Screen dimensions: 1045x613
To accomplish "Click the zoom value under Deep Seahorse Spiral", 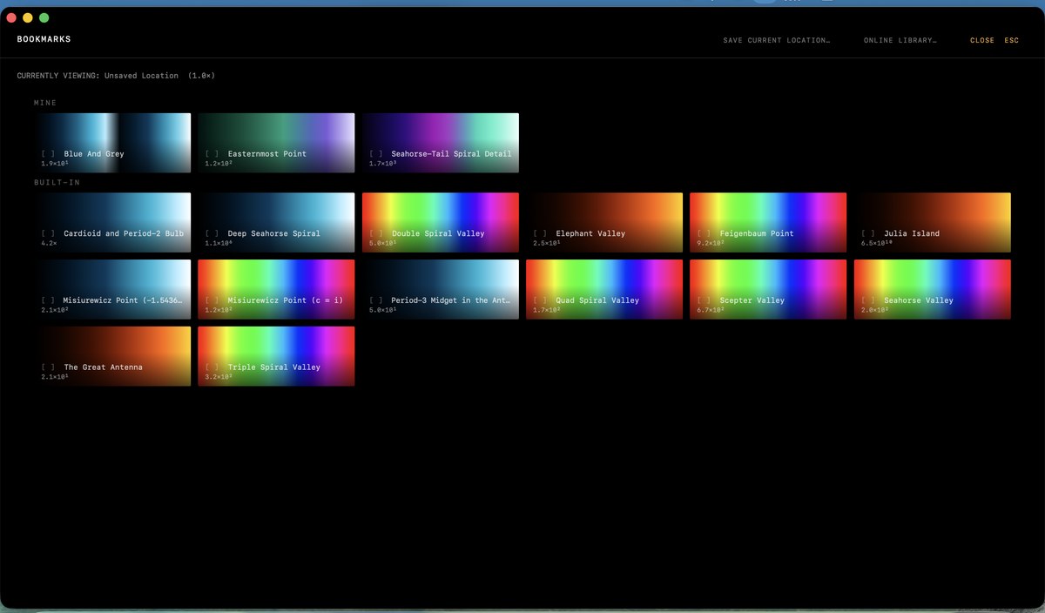I will tap(219, 243).
